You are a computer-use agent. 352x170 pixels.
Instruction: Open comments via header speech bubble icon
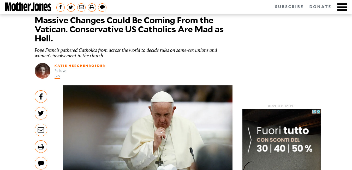pos(102,7)
